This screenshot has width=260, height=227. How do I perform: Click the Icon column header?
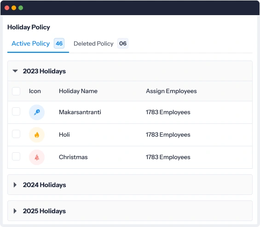pos(35,91)
